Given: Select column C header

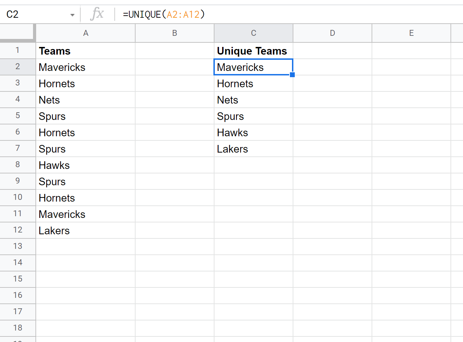Looking at the screenshot, I should click(x=253, y=33).
